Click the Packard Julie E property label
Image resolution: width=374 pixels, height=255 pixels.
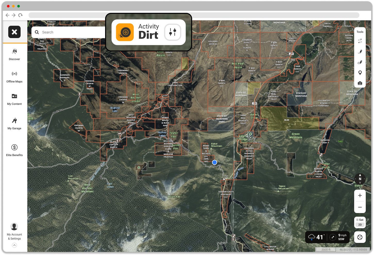click(x=249, y=153)
